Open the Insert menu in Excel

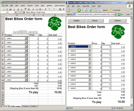coord(23,6)
